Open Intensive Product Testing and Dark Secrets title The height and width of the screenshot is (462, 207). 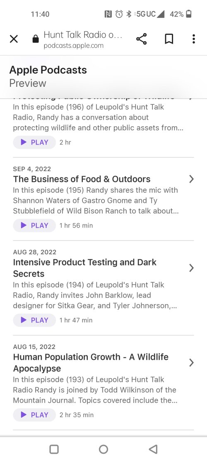(84, 268)
